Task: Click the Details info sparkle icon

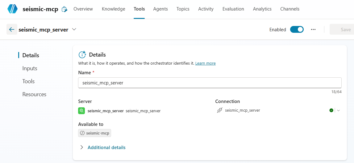Action: tap(82, 54)
